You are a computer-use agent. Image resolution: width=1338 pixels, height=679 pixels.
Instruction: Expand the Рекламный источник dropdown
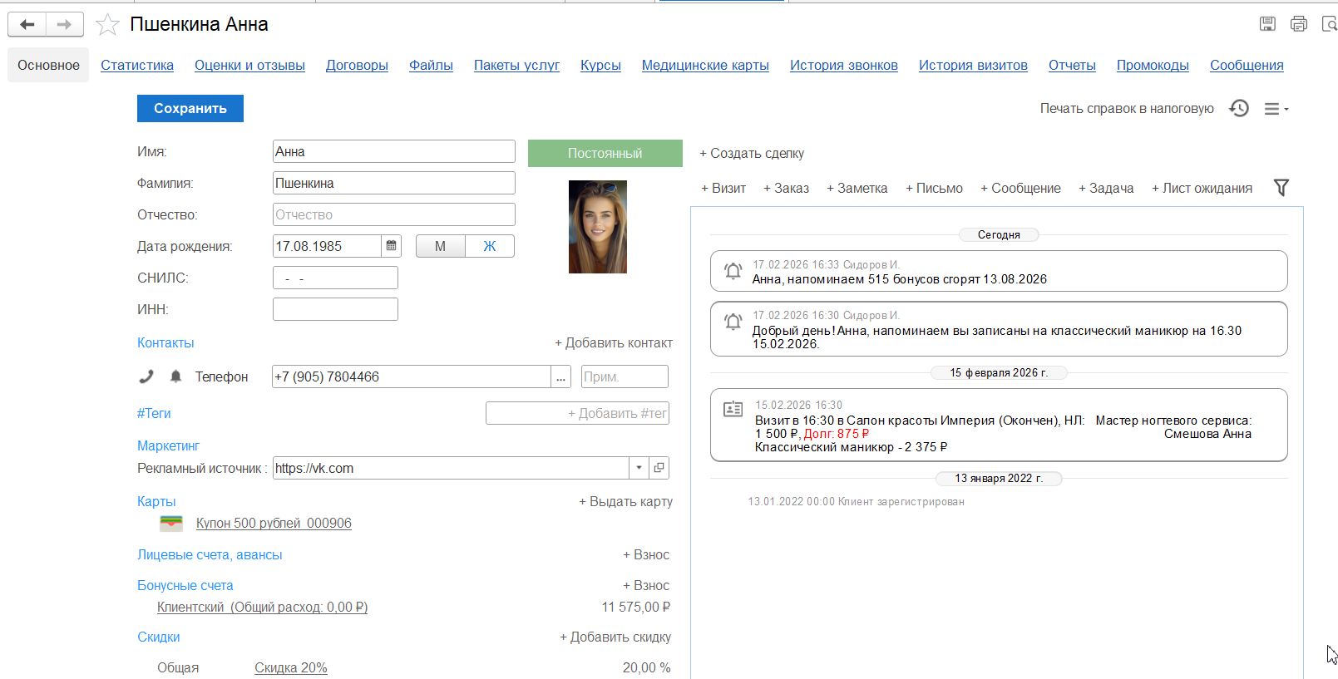(x=639, y=468)
